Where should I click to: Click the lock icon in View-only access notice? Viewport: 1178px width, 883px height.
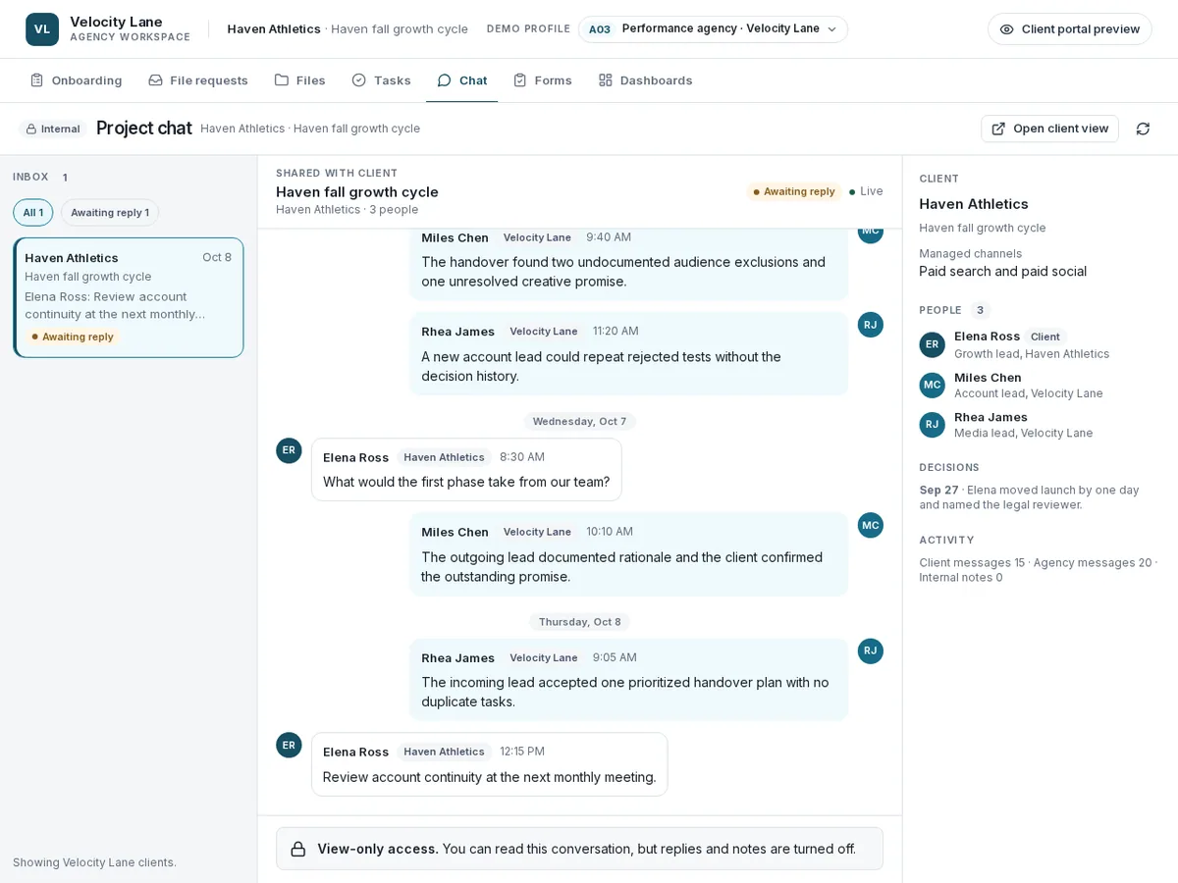[x=298, y=849]
